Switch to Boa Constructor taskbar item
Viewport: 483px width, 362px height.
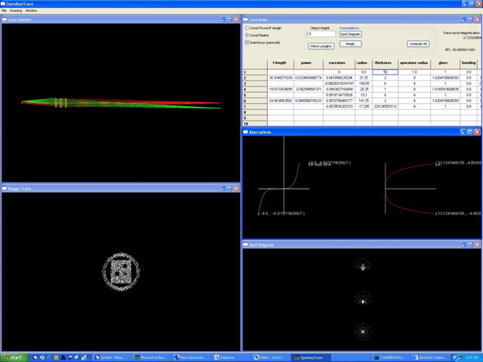tap(191, 357)
